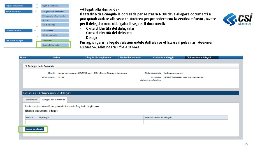
Task: Go to the Indice navigation tab
Action: (69, 58)
